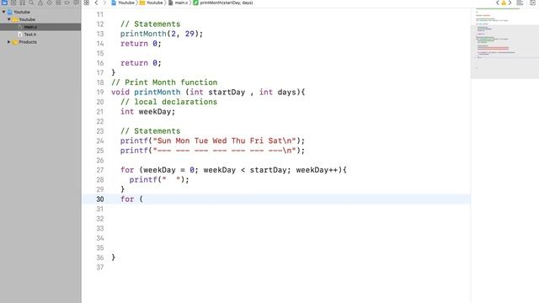Click the '// Statements' comment on line 12
This screenshot has width=539, height=303.
coord(150,24)
